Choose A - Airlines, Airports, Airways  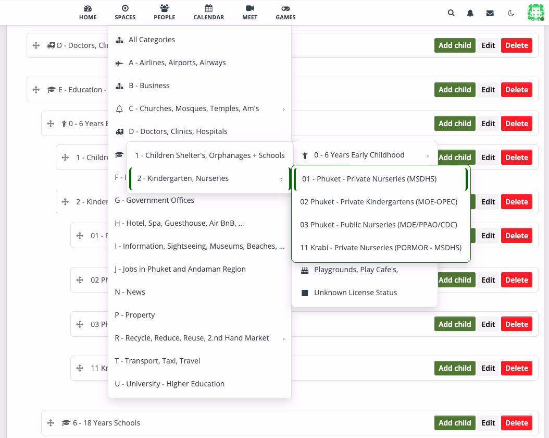tap(199, 63)
